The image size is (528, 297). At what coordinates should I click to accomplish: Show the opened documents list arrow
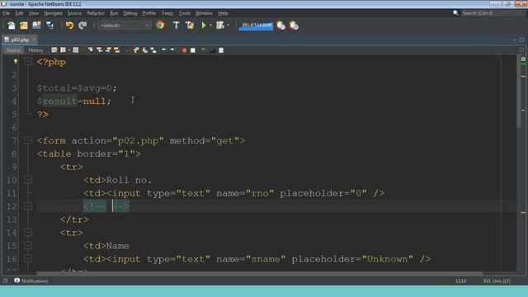(514, 40)
